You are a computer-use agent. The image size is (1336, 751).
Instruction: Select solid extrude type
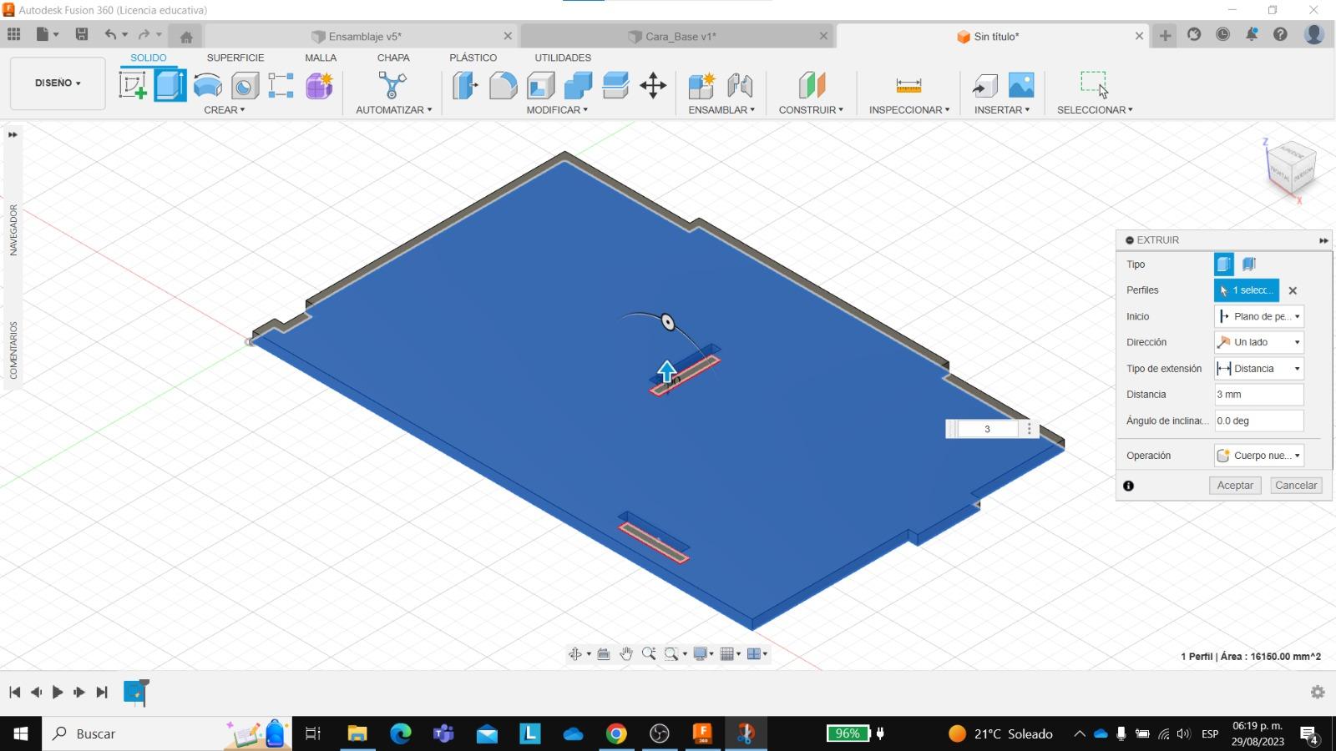[1224, 265]
